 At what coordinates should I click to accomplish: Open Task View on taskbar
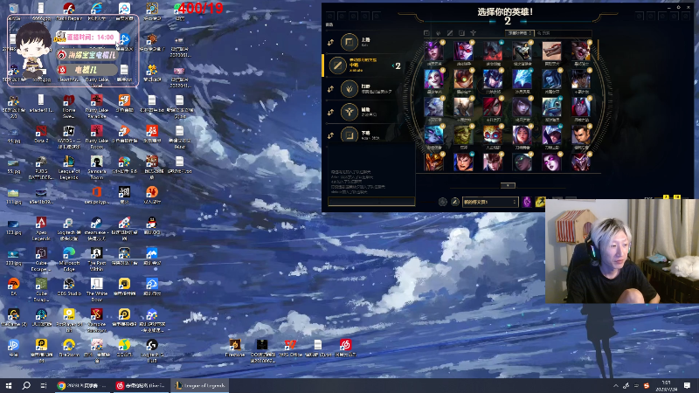[x=43, y=385]
